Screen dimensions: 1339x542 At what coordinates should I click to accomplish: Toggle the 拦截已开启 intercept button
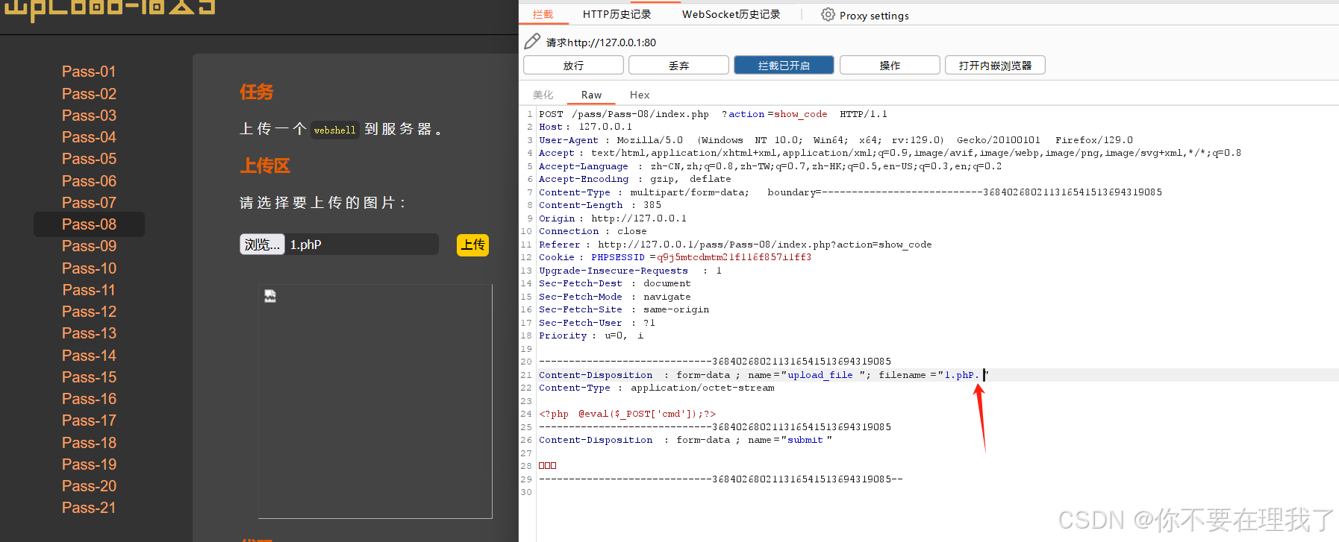pyautogui.click(x=784, y=66)
